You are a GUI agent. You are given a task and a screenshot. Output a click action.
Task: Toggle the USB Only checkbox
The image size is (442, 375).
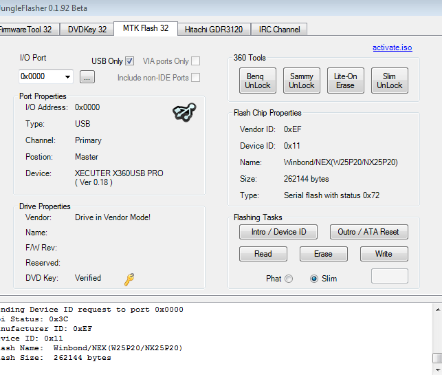coord(130,61)
